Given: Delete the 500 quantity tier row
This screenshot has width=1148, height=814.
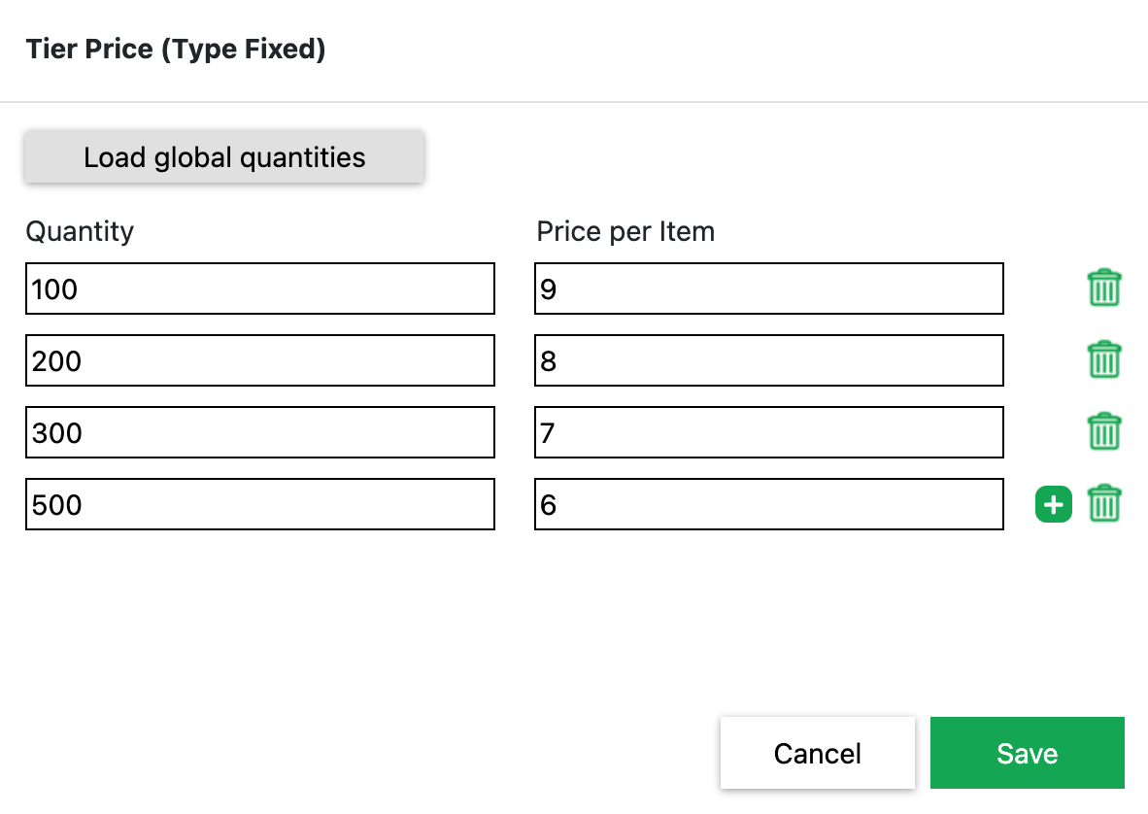Looking at the screenshot, I should point(1103,504).
